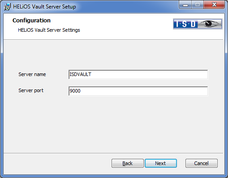Image resolution: width=228 pixels, height=178 pixels.
Task: Click the blue I·S·D letters in the logo
Action: (186, 24)
